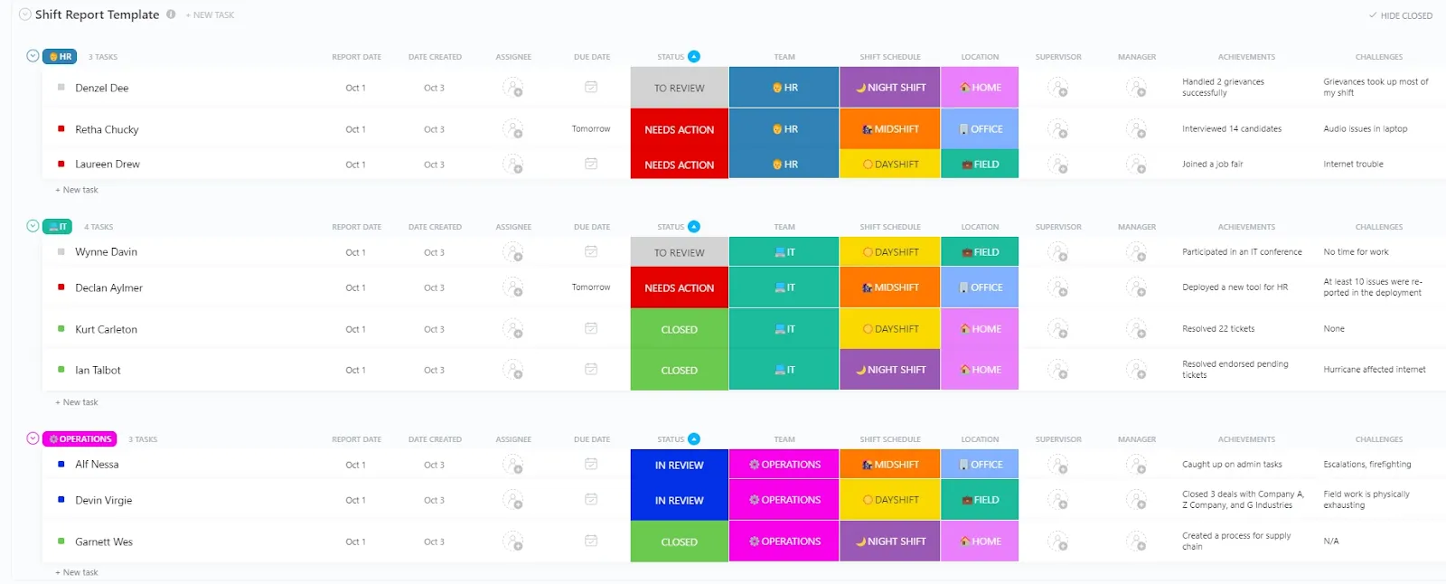Assign someone to Kurt Carleton task
Image resolution: width=1446 pixels, height=584 pixels.
point(512,329)
